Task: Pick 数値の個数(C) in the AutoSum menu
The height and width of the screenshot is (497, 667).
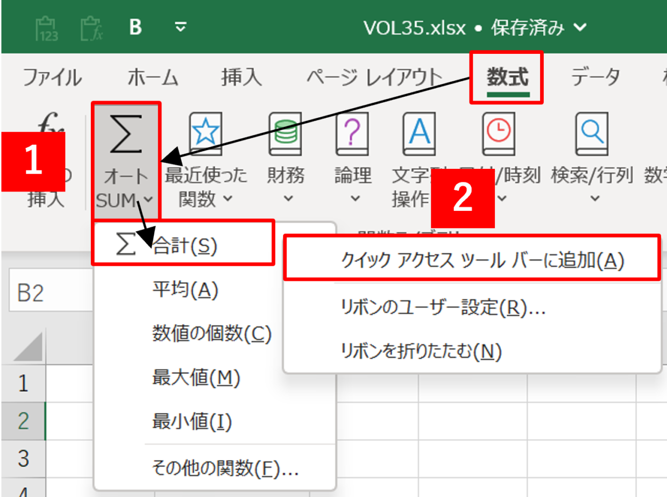Action: 215,335
